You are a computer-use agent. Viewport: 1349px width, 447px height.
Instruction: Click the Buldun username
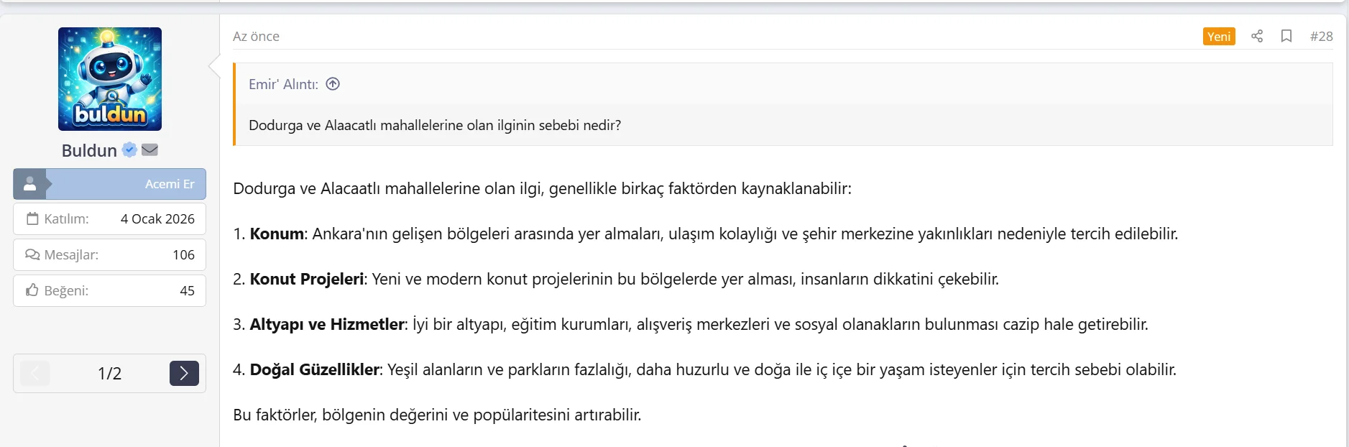point(88,149)
